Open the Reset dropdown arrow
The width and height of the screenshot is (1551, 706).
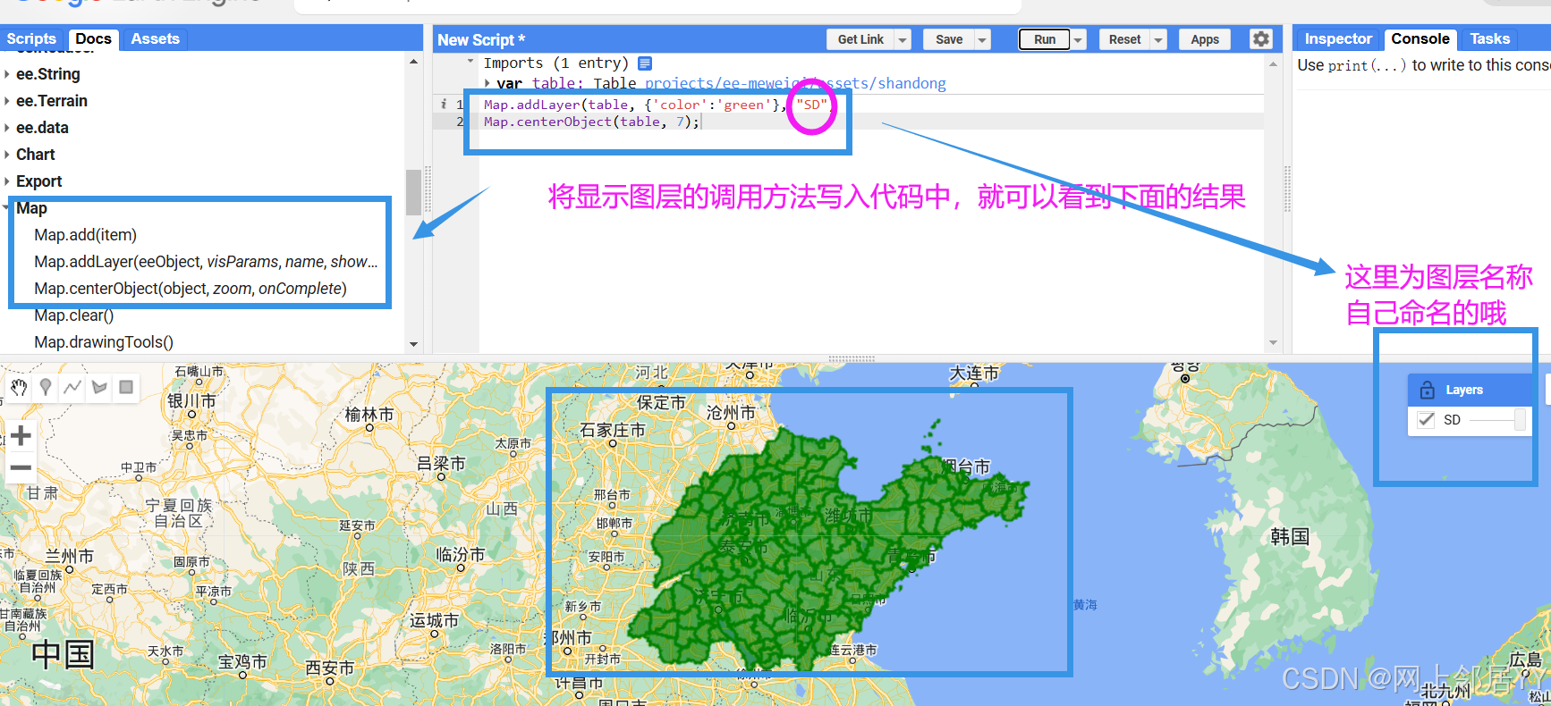[1158, 39]
